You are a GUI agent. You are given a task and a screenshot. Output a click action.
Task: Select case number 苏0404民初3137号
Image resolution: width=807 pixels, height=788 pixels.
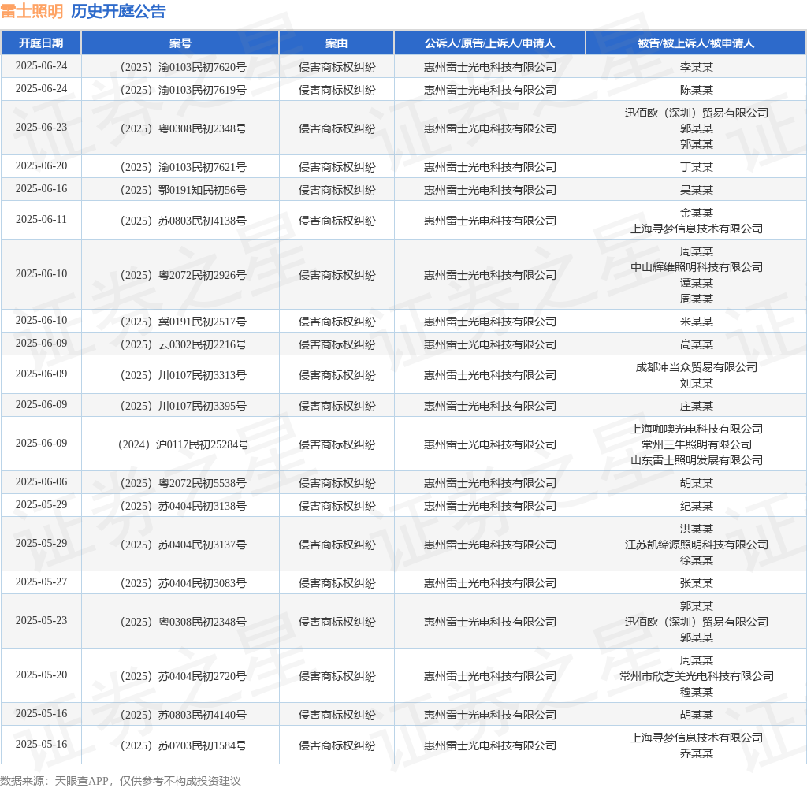coord(183,545)
